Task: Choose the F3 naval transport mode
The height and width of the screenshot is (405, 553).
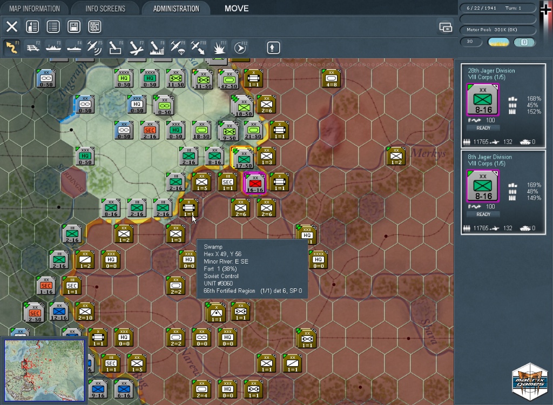Action: point(53,48)
